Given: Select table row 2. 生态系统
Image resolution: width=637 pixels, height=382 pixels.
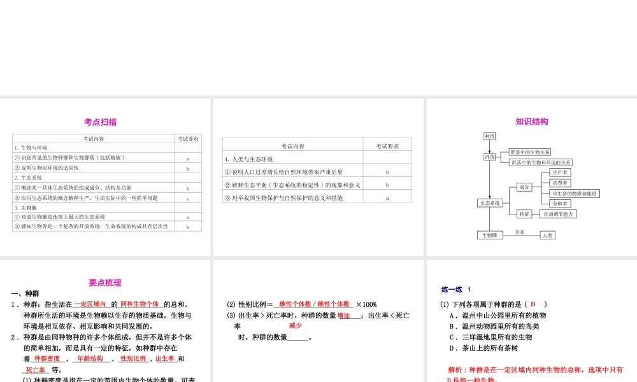Looking at the screenshot, I should [x=107, y=178].
